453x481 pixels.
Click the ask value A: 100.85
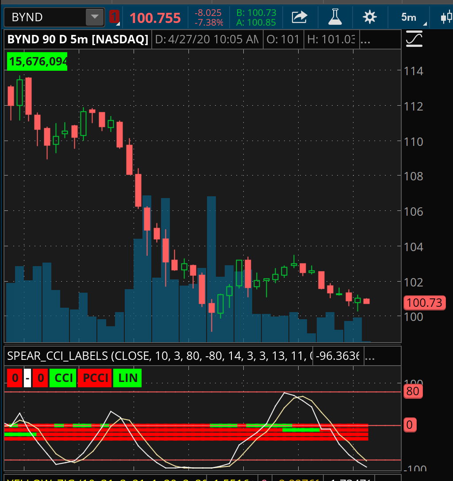[256, 23]
